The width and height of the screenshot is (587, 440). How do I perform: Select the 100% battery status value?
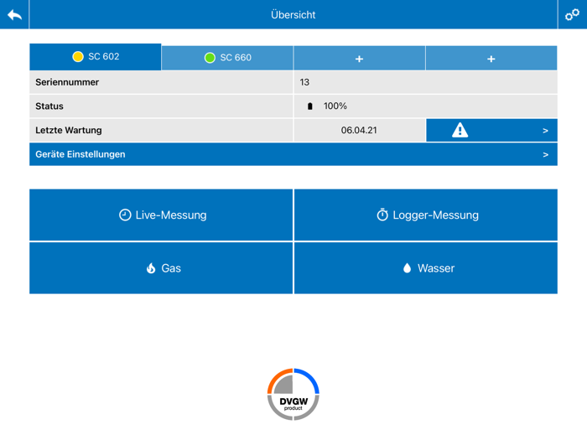[x=335, y=106]
